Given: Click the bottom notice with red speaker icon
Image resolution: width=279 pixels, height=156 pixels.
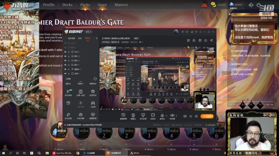Looking at the screenshot, I should pyautogui.click(x=83, y=125).
